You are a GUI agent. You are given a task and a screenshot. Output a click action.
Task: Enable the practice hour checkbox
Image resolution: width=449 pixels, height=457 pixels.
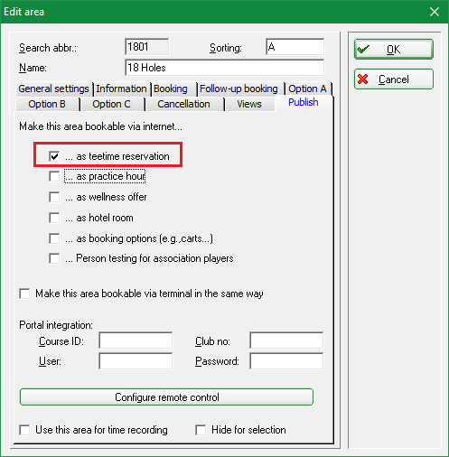tap(54, 176)
